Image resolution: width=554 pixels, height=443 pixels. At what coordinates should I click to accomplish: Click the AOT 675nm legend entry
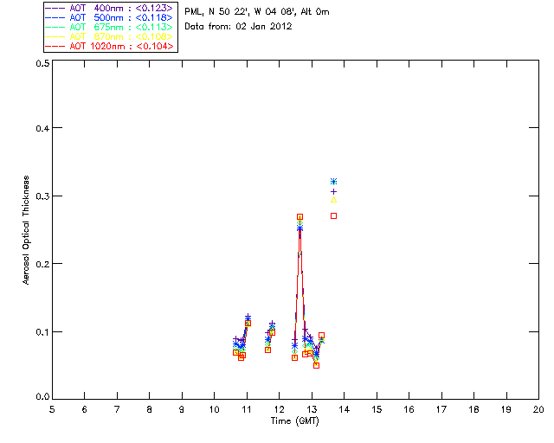tap(110, 27)
